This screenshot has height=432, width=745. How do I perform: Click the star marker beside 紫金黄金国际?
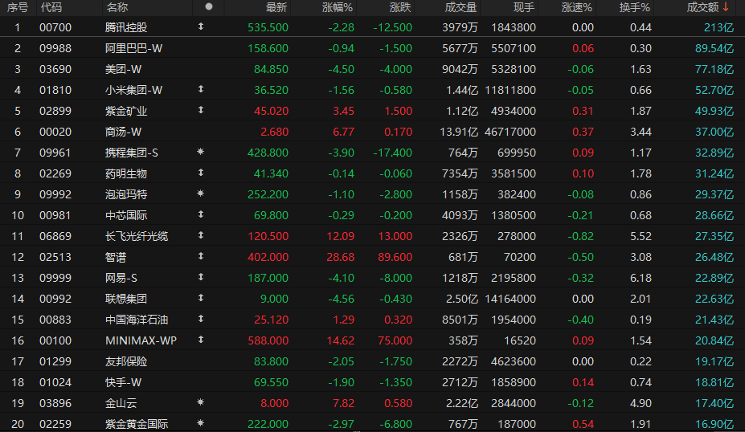click(x=200, y=423)
